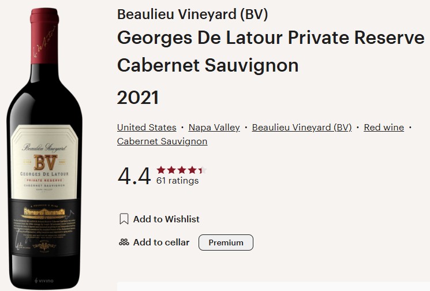Click the Beaulieu Vineyard (BV) winery heading
The image size is (430, 291).
pyautogui.click(x=192, y=14)
